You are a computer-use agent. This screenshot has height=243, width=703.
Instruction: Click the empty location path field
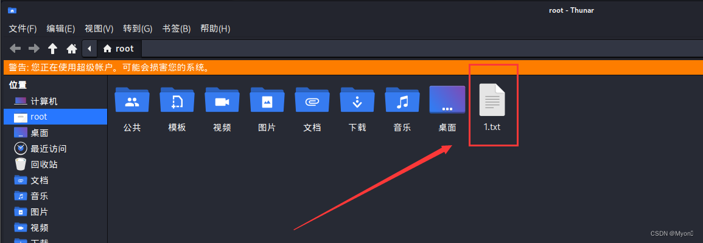(422, 49)
